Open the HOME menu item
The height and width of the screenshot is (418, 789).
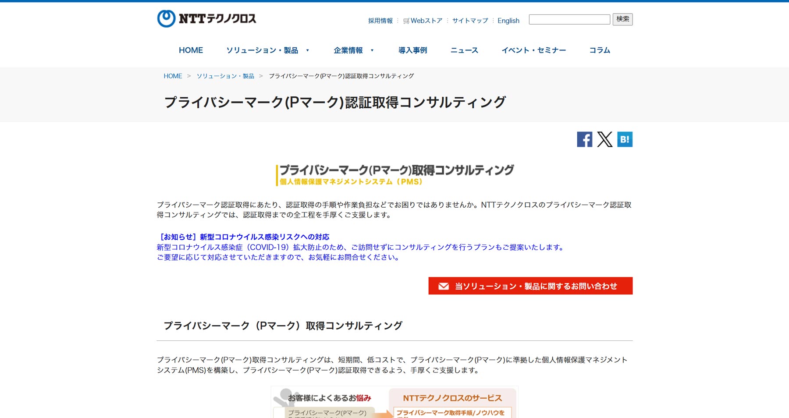click(x=191, y=50)
